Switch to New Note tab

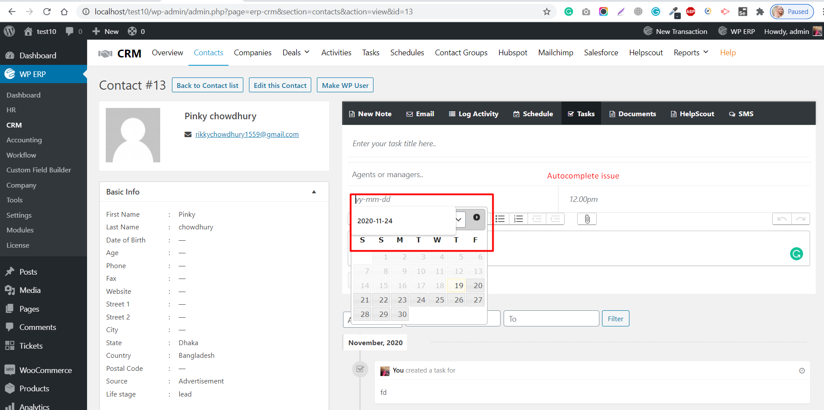(370, 114)
